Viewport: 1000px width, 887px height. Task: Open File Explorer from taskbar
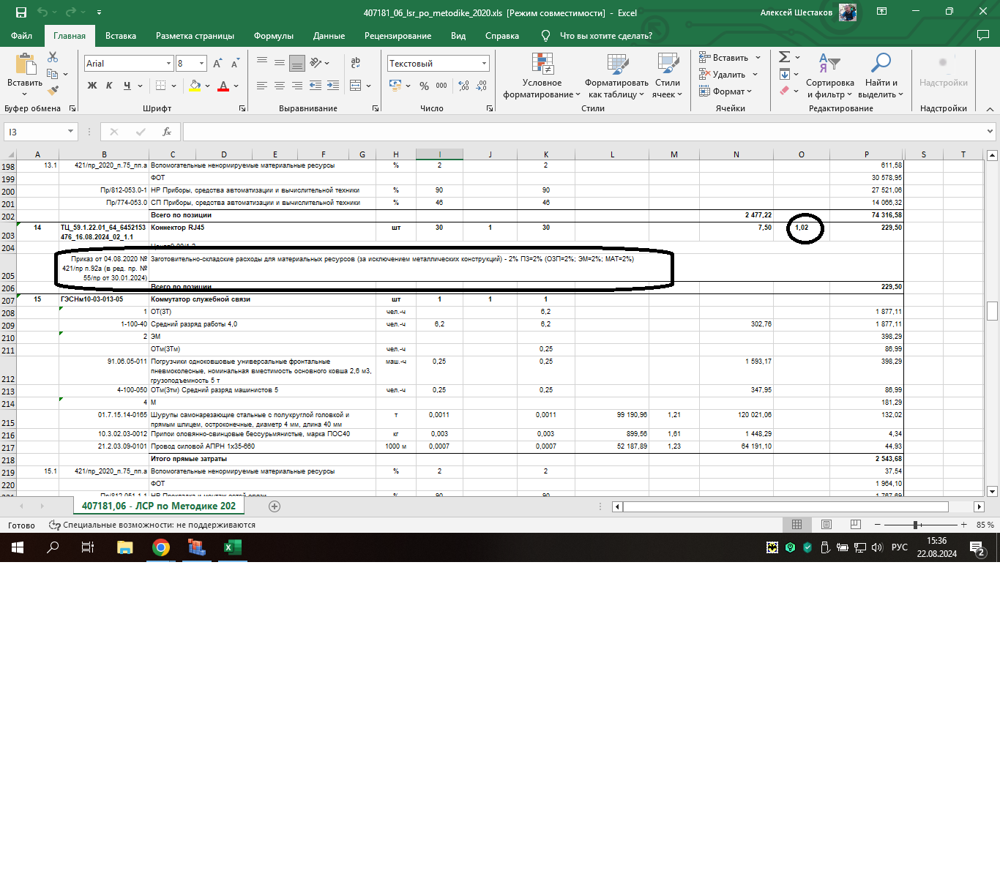click(125, 547)
